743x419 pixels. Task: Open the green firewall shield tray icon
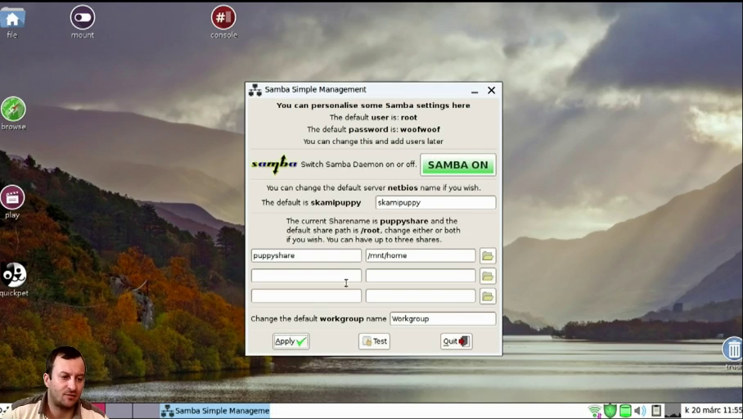pyautogui.click(x=610, y=411)
